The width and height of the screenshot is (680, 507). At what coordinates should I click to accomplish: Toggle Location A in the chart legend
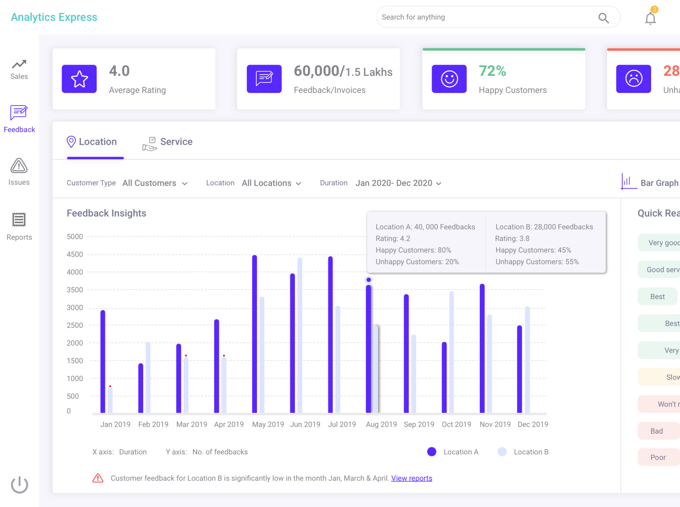[432, 452]
